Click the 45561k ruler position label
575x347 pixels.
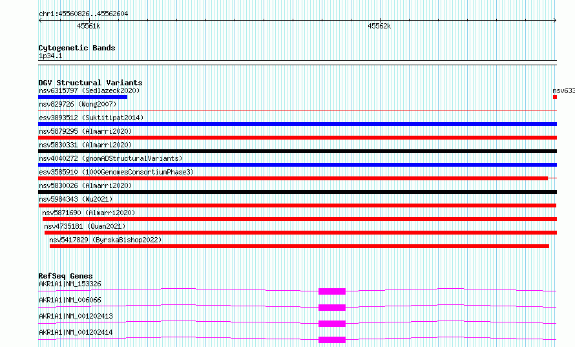(x=89, y=26)
